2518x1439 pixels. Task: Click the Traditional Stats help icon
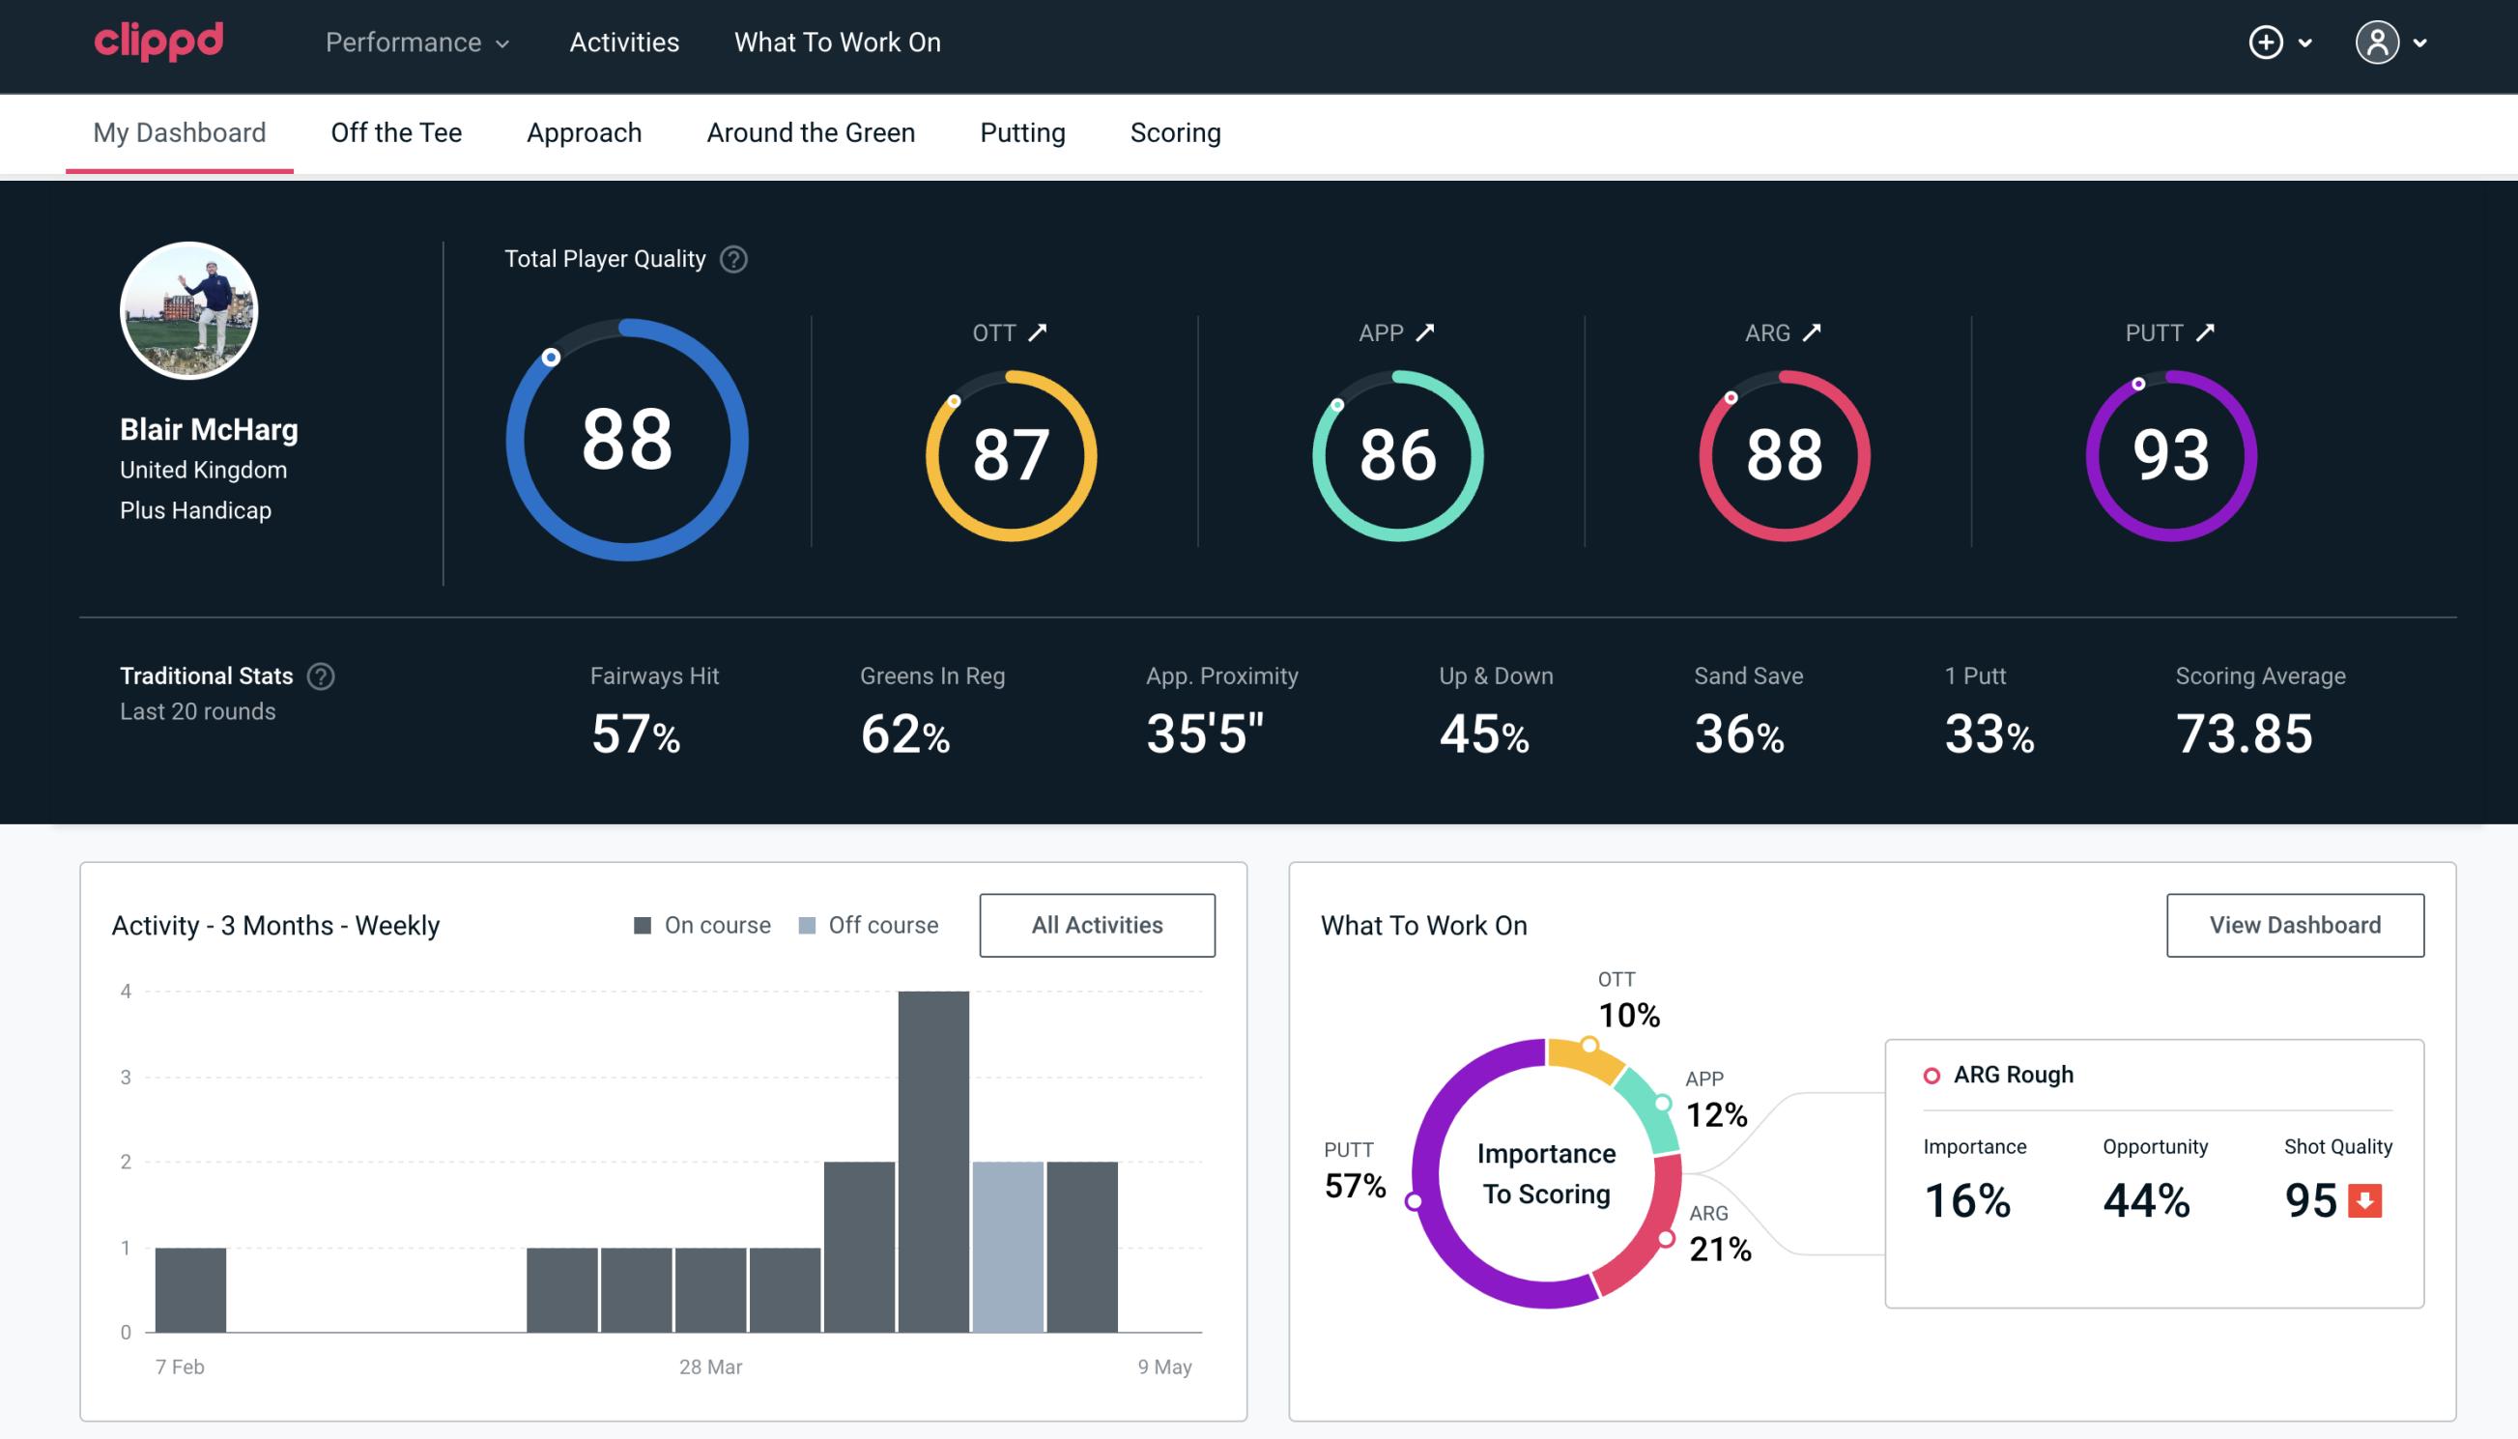tap(320, 675)
